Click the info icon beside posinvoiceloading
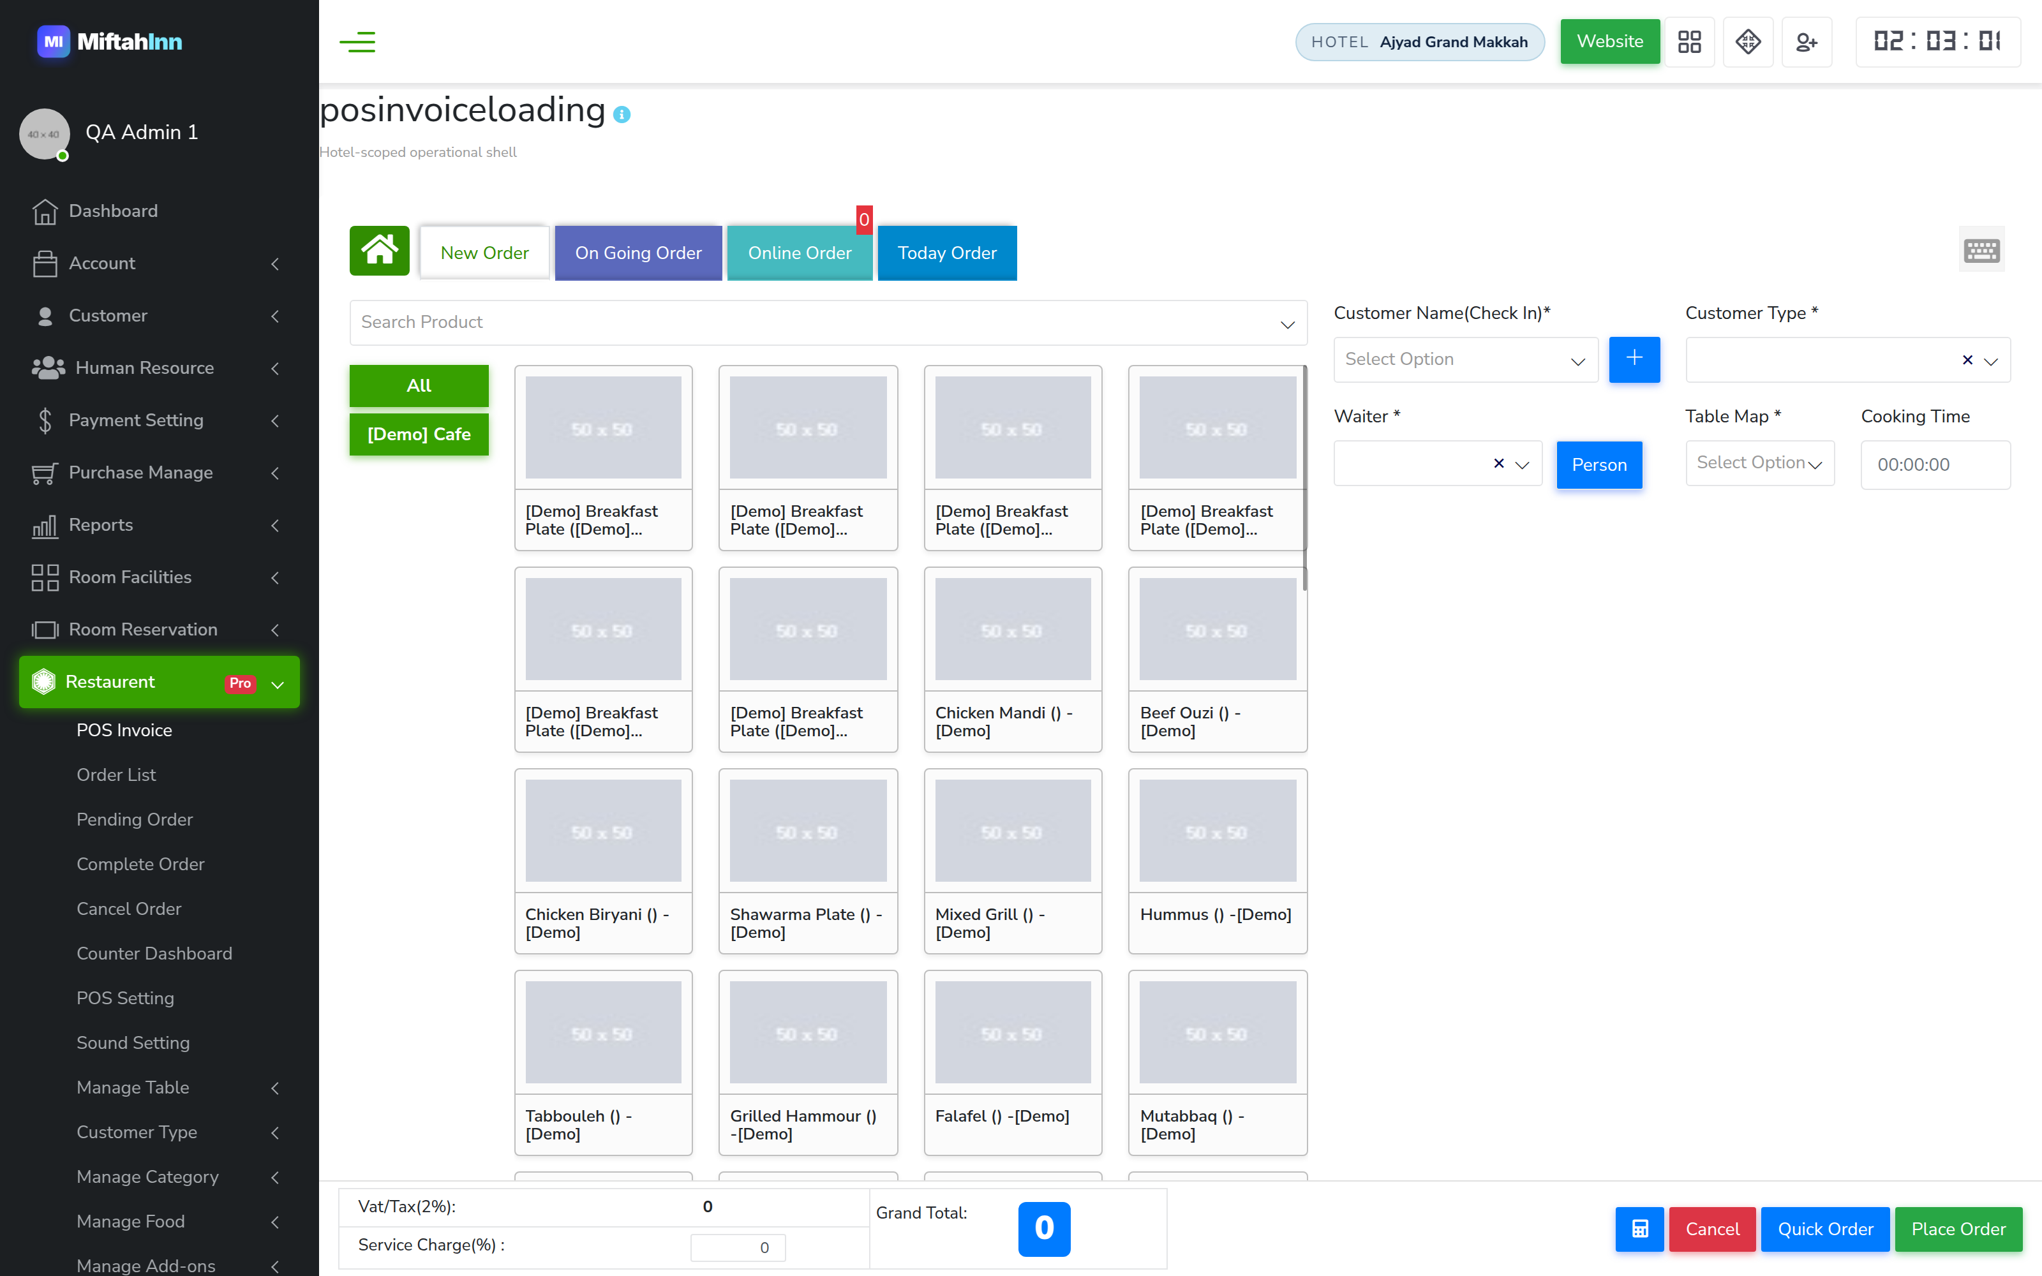This screenshot has width=2042, height=1276. pos(622,114)
